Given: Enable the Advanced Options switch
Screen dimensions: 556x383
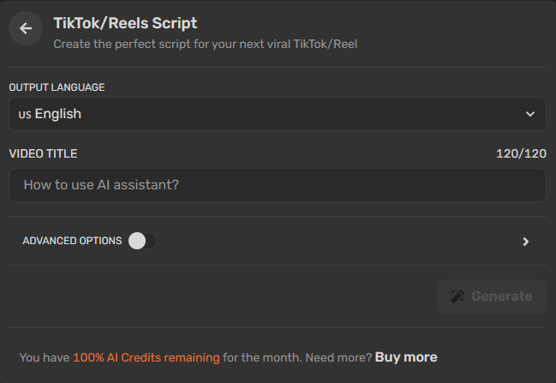Looking at the screenshot, I should pos(142,241).
